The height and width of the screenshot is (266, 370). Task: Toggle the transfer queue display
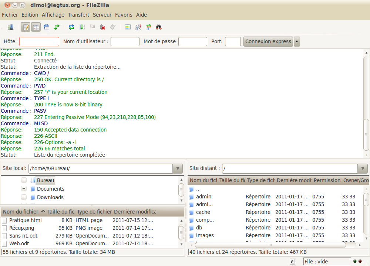(57, 27)
